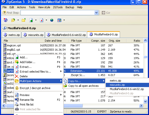149x115 pixels.
Task: Choose Print file list
Action: pos(39,105)
